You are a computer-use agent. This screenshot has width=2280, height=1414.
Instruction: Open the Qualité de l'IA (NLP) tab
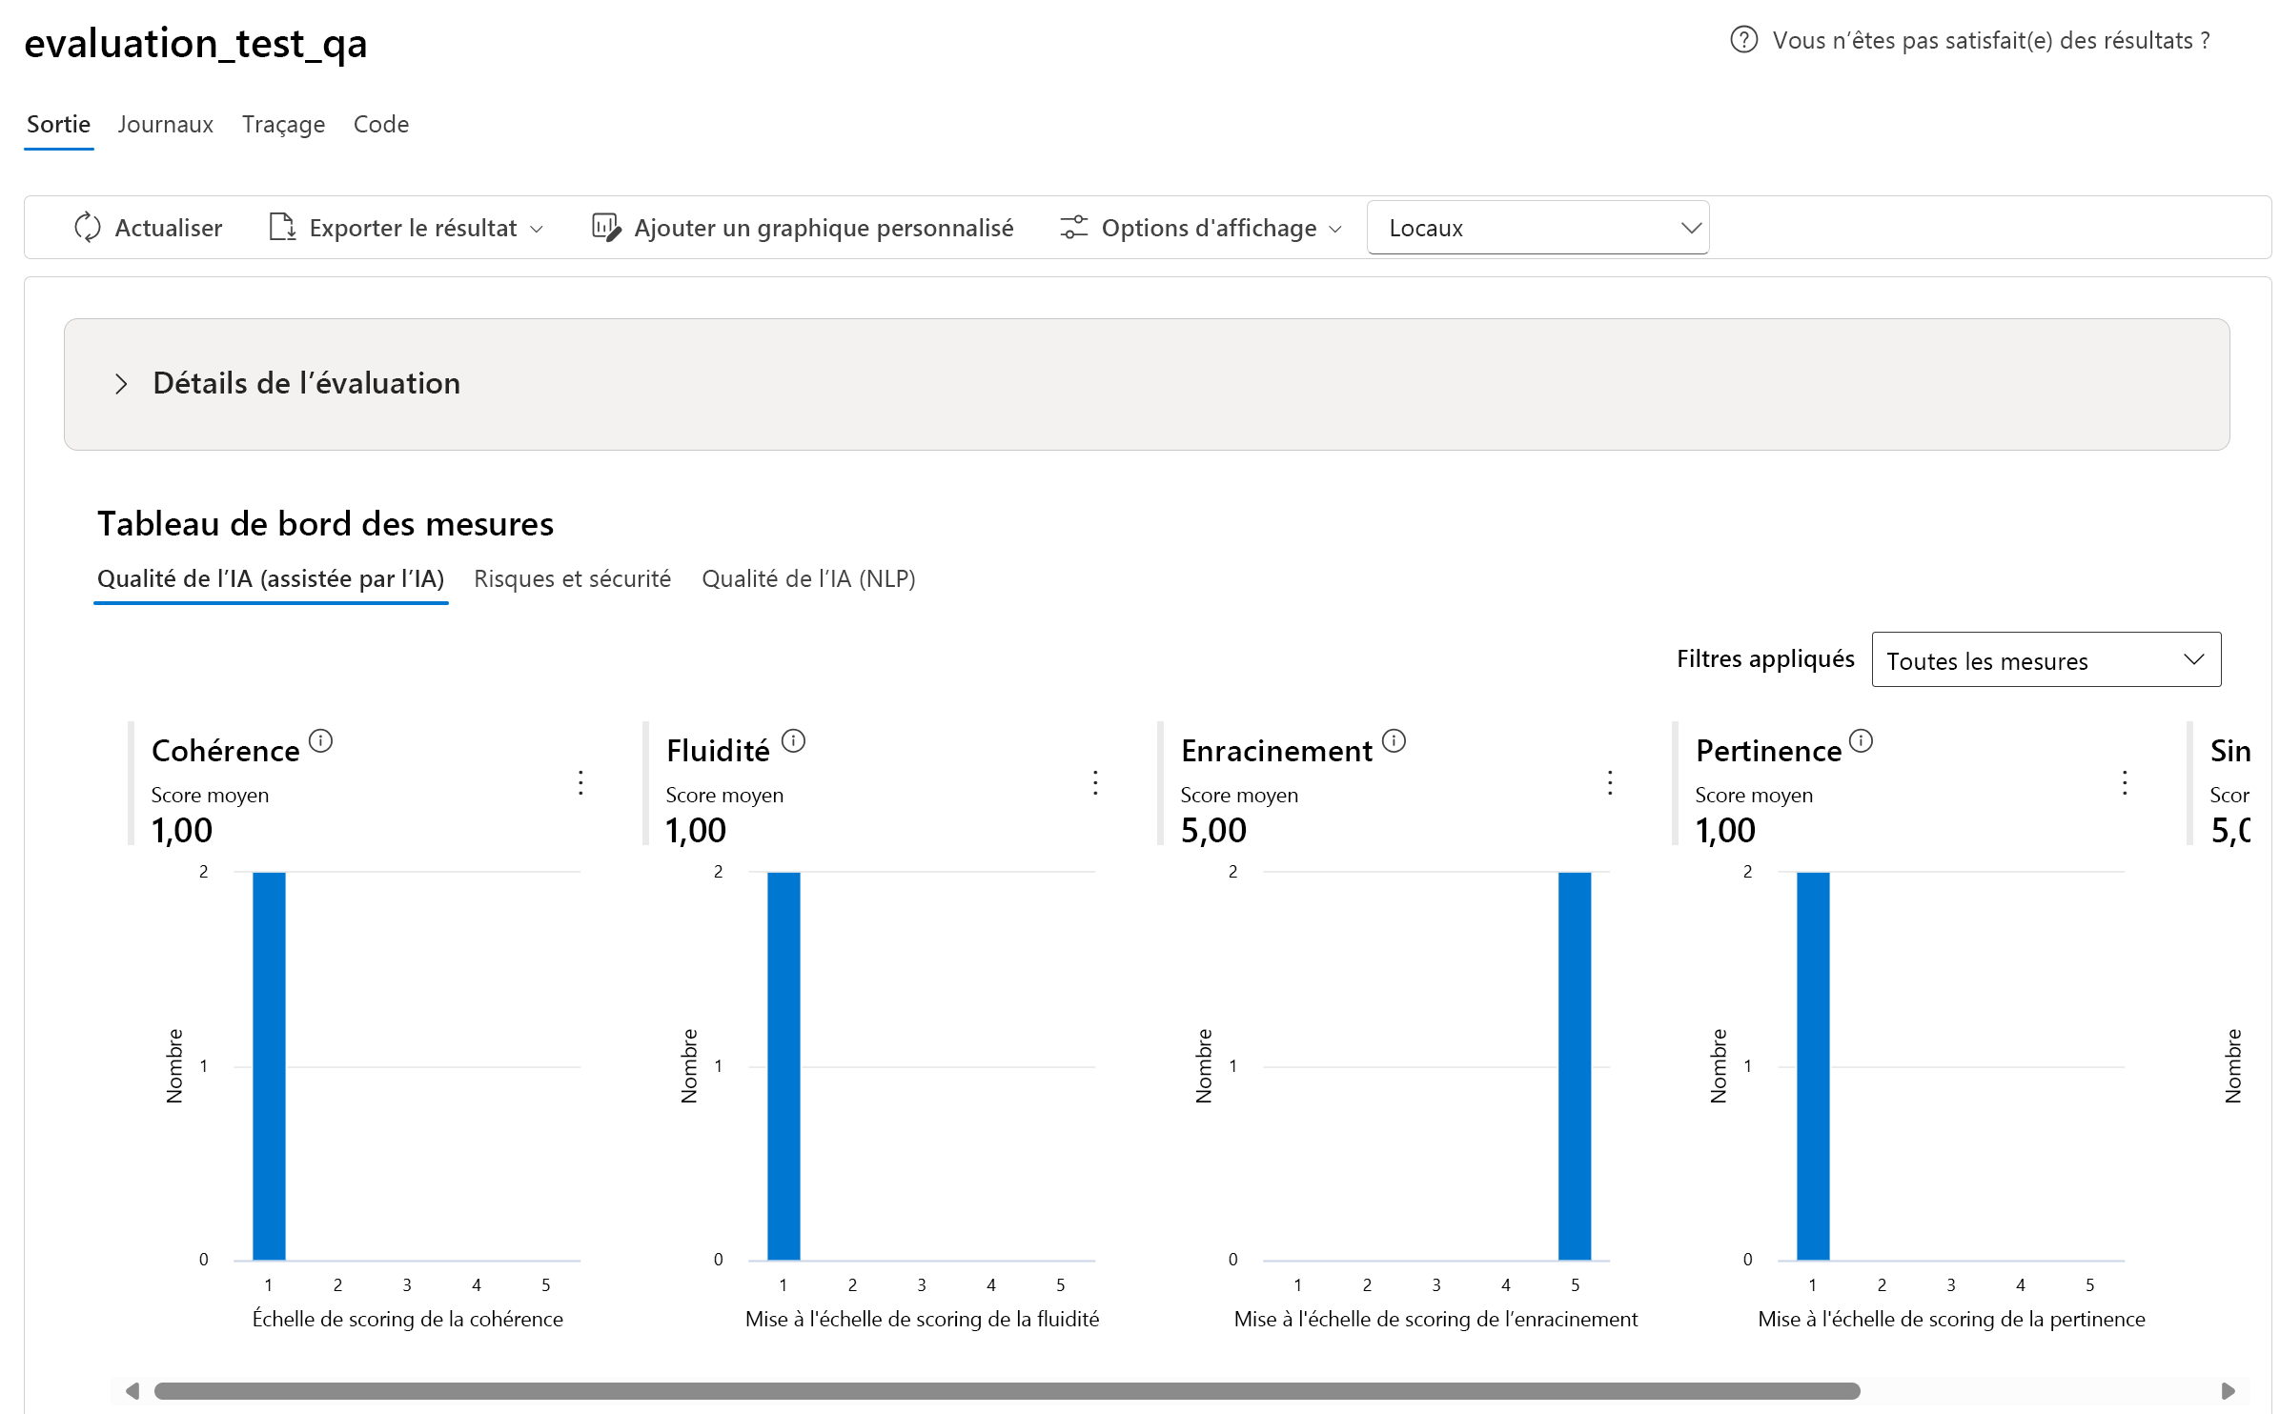(808, 578)
